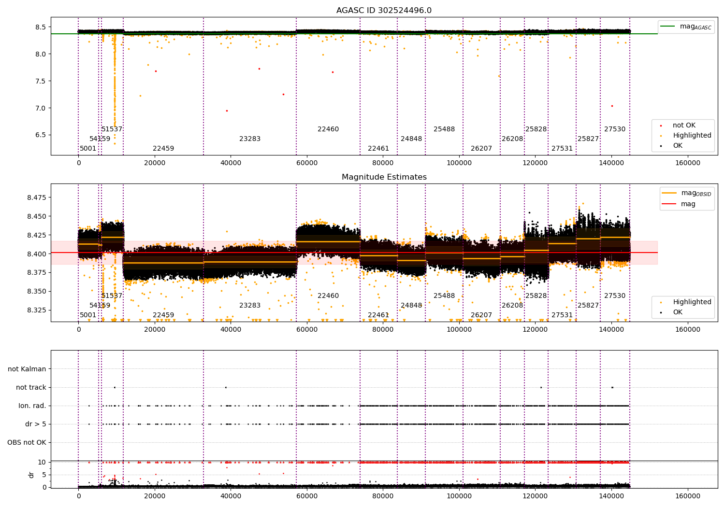Click x-axis tick 160000 in bottom panel

[687, 496]
